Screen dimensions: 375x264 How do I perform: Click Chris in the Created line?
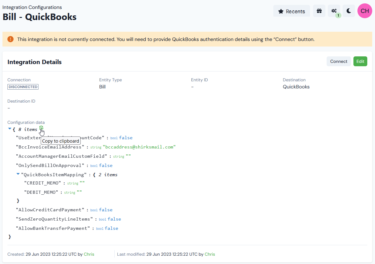coord(89,254)
